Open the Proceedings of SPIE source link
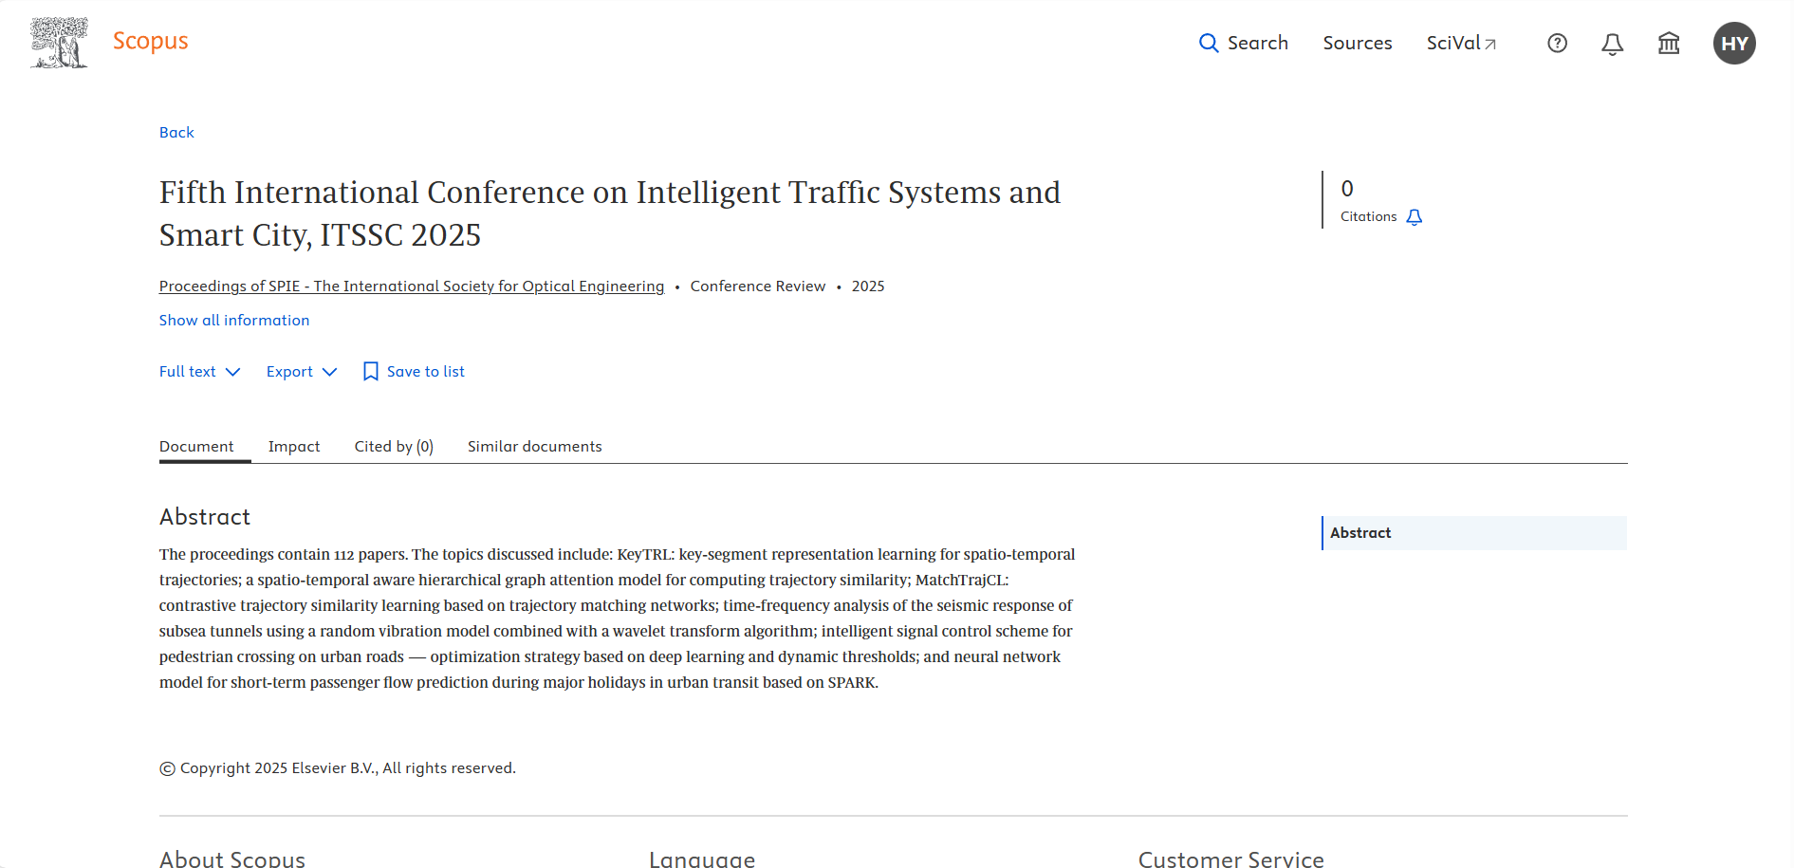The image size is (1794, 868). point(412,286)
